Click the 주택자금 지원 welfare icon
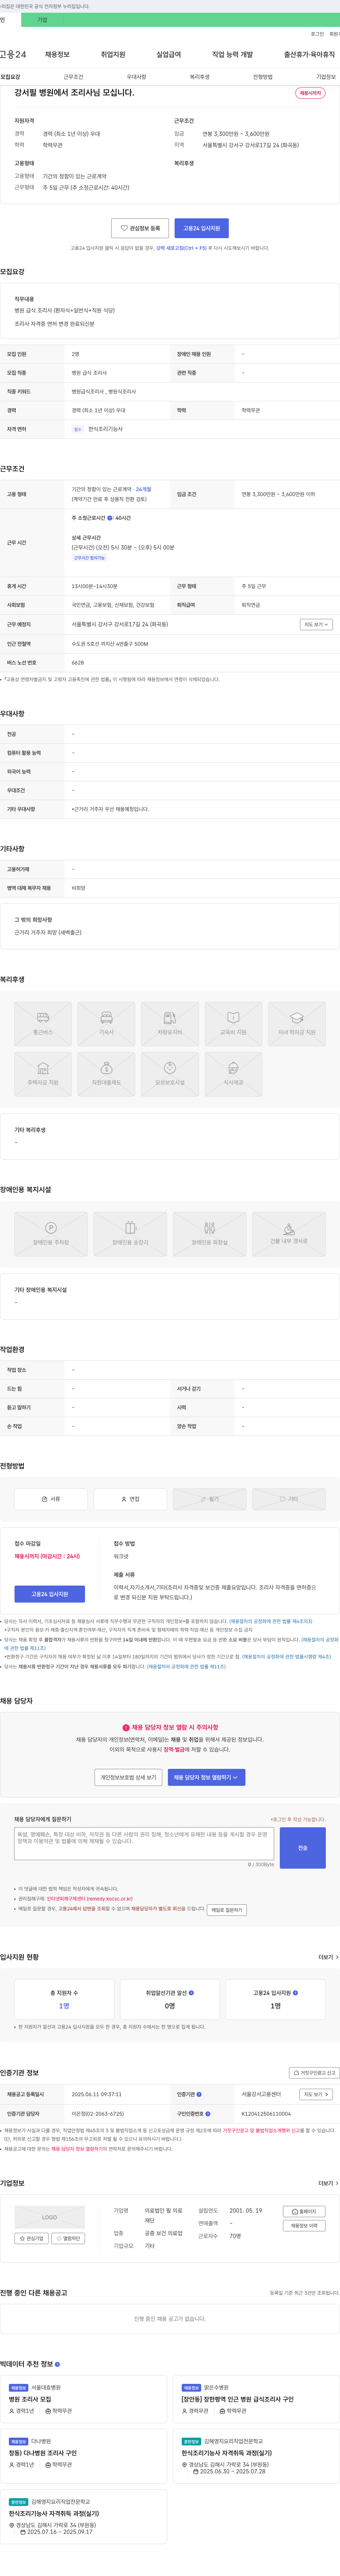 [x=43, y=1074]
